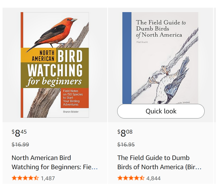The image size is (216, 189).
Task: Select the $8.08 price
Action: [125, 133]
